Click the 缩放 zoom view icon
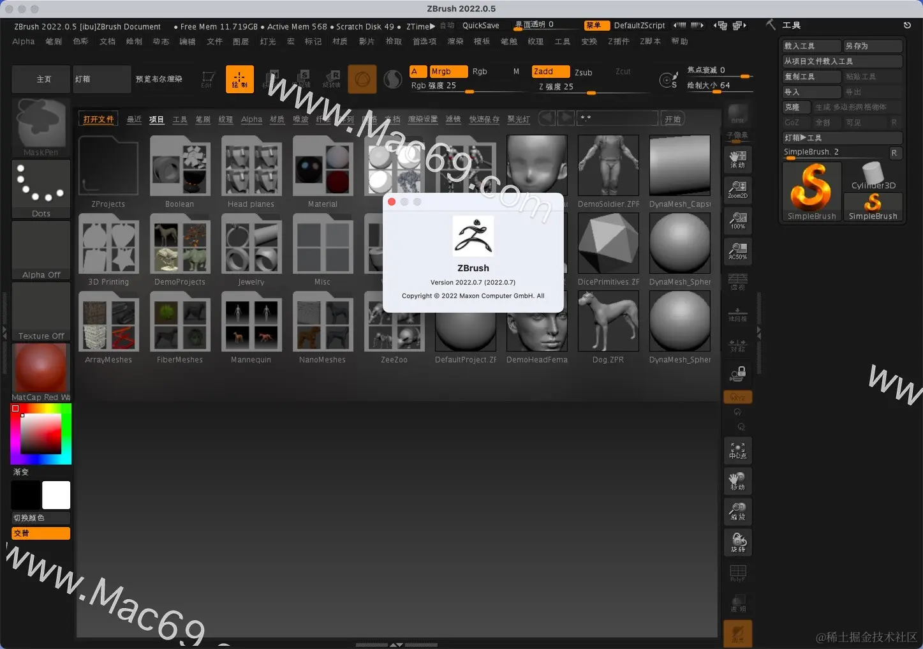This screenshot has width=923, height=649. [x=738, y=511]
